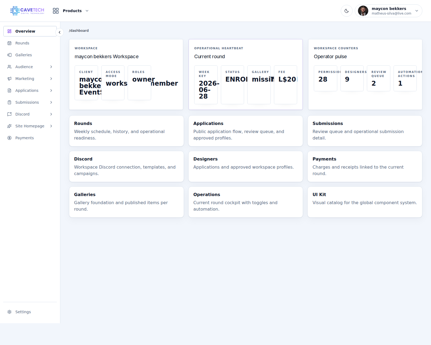Viewport: 431px width, 345px height.
Task: Click the Operator pulse heading
Action: [330, 57]
